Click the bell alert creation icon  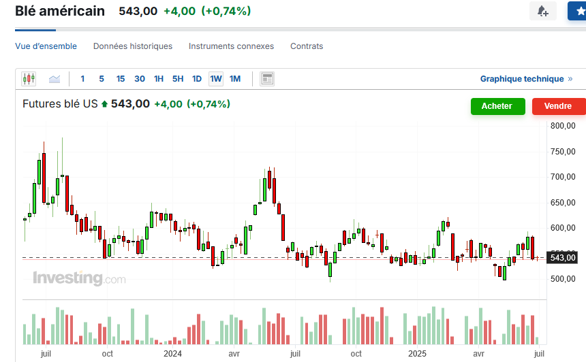click(x=542, y=12)
